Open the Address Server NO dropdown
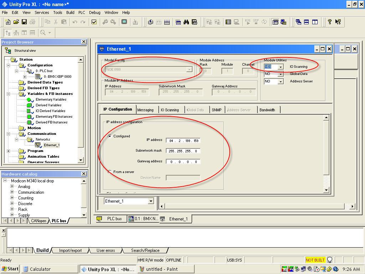This screenshot has width=365, height=274. (x=281, y=82)
